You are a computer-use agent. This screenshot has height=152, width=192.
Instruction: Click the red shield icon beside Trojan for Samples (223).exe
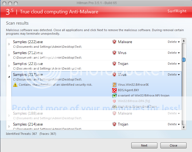(x=114, y=64)
